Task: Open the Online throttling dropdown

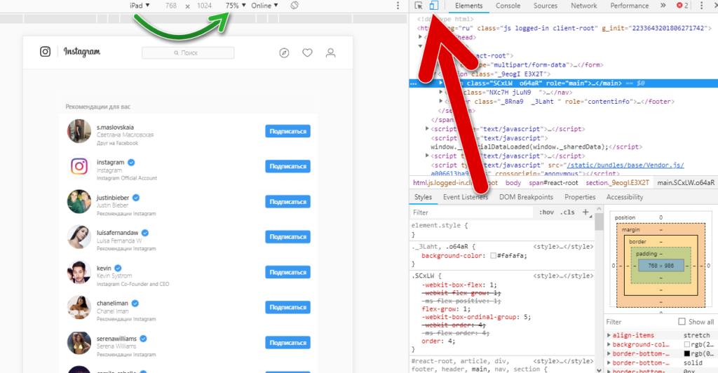Action: tap(264, 6)
